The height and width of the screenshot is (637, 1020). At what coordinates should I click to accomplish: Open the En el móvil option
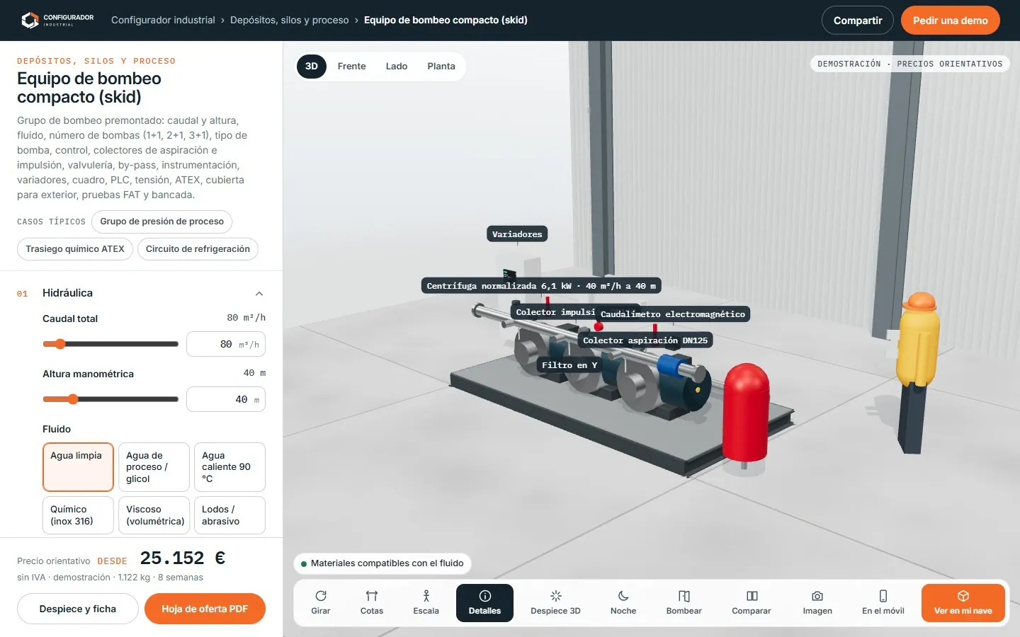click(883, 603)
